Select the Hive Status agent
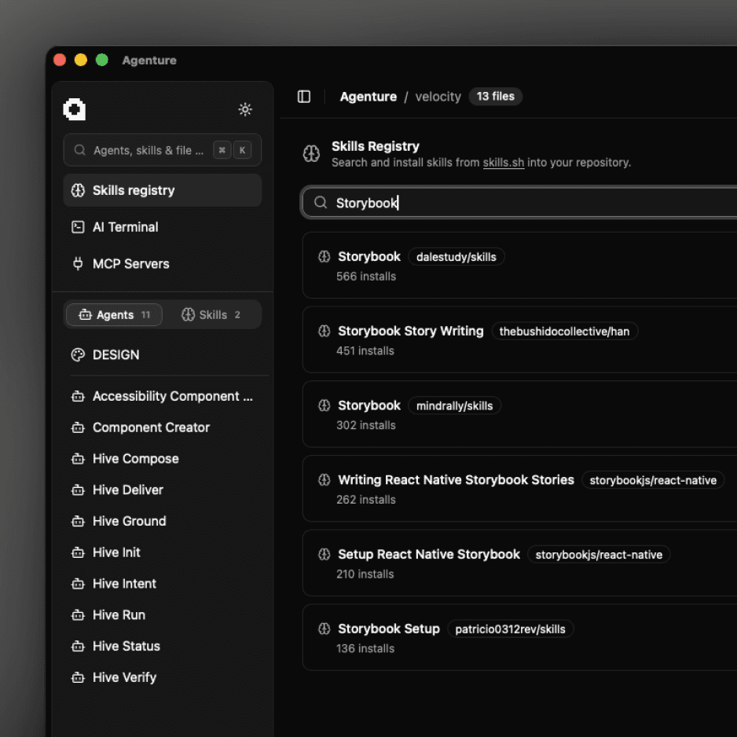This screenshot has width=737, height=737. click(162, 646)
